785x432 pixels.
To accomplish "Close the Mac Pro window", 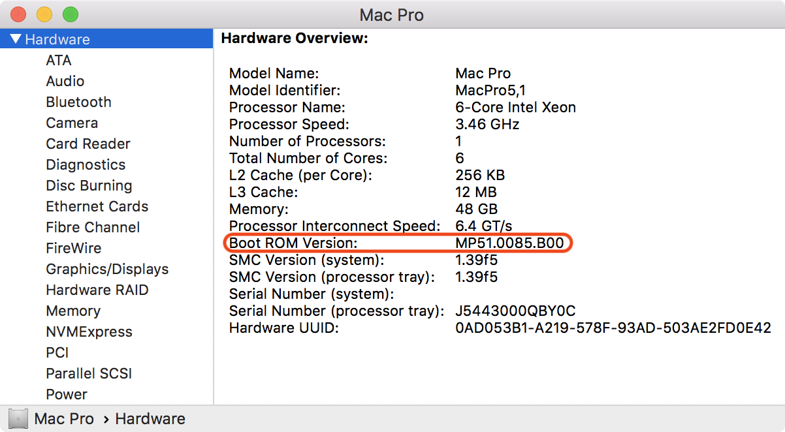I will click(x=18, y=14).
